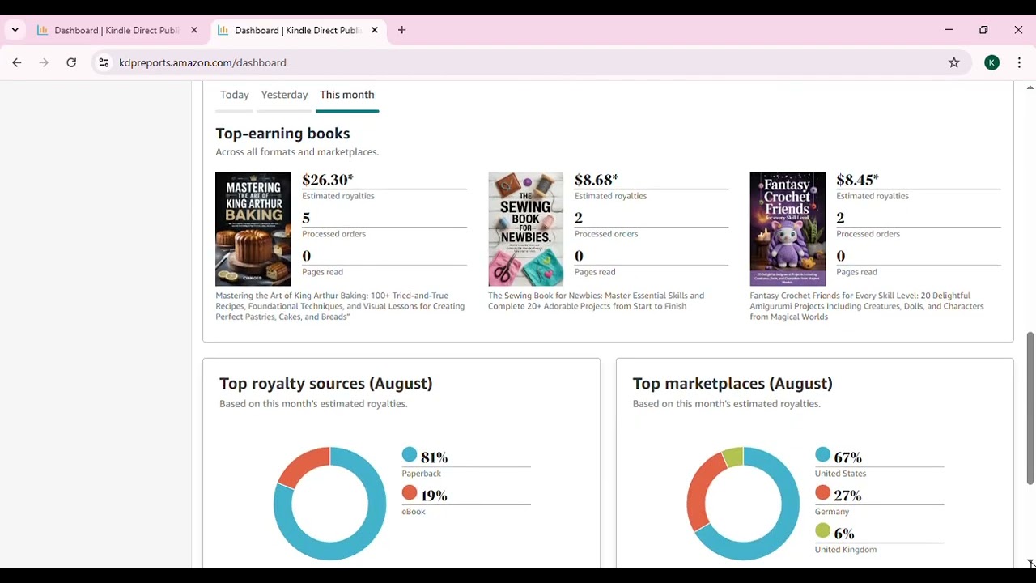Click the Top-earning books heading
Image resolution: width=1036 pixels, height=583 pixels.
[x=282, y=134]
